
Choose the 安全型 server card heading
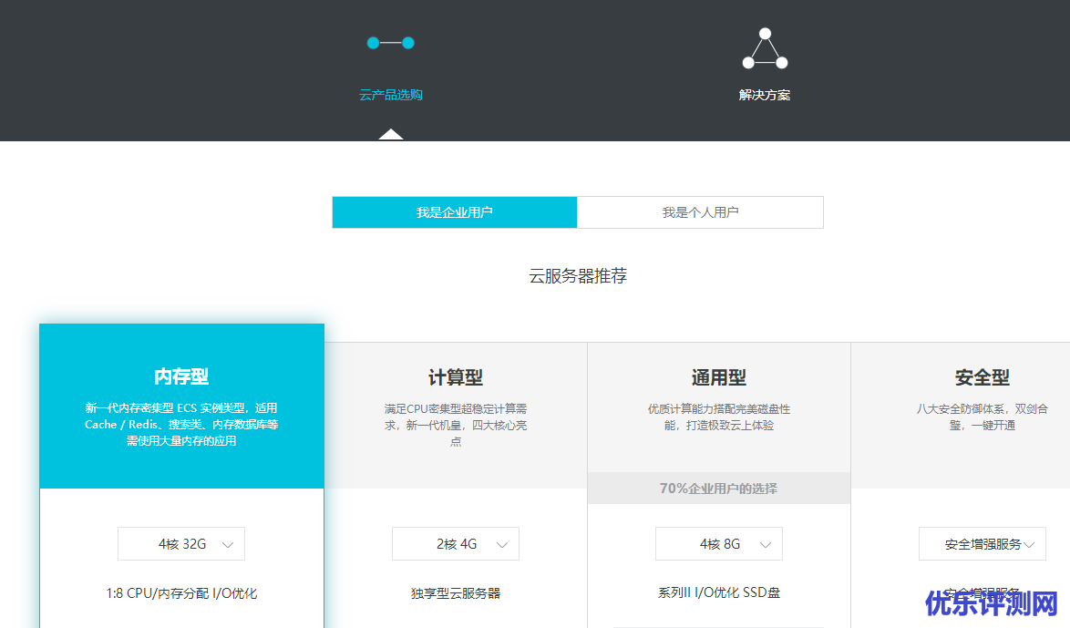click(982, 377)
